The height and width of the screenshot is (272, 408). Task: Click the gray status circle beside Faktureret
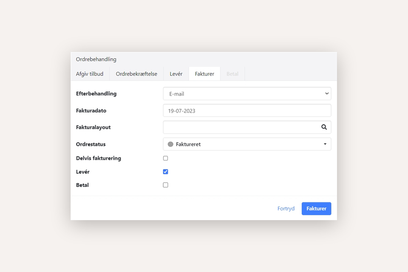(170, 144)
